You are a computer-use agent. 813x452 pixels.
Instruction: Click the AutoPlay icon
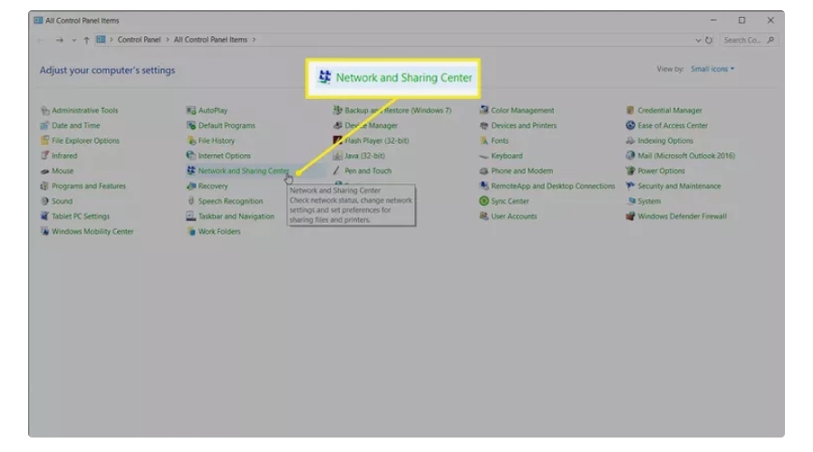(191, 111)
